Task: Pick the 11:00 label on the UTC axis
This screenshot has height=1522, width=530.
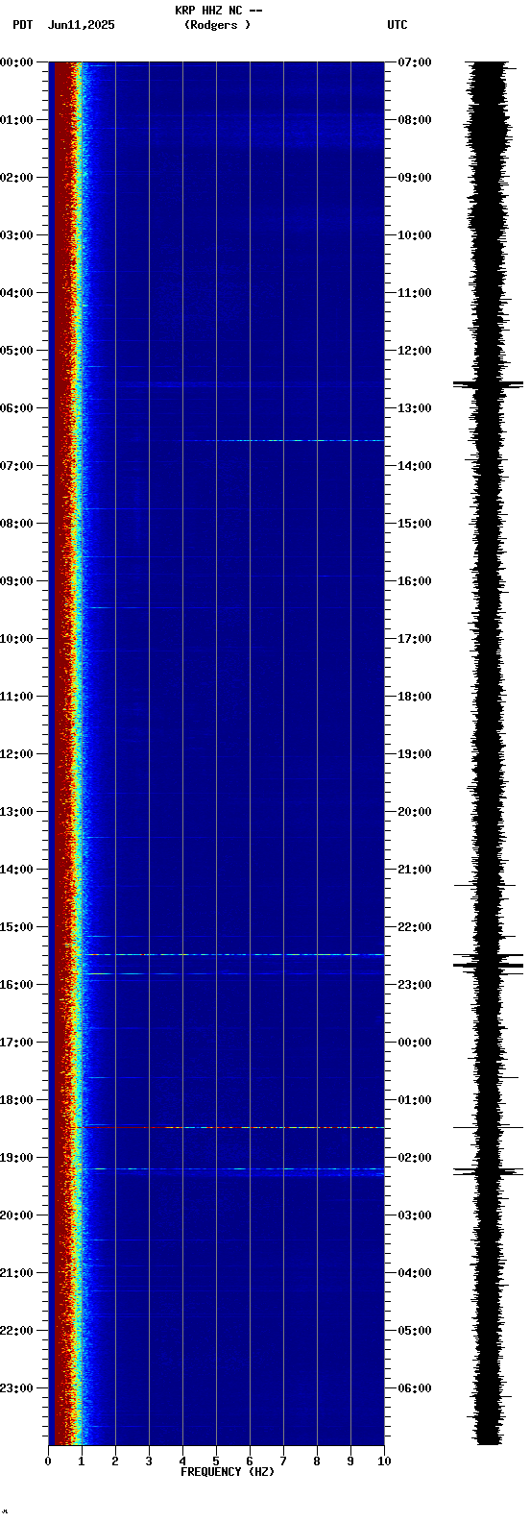Action: [415, 293]
